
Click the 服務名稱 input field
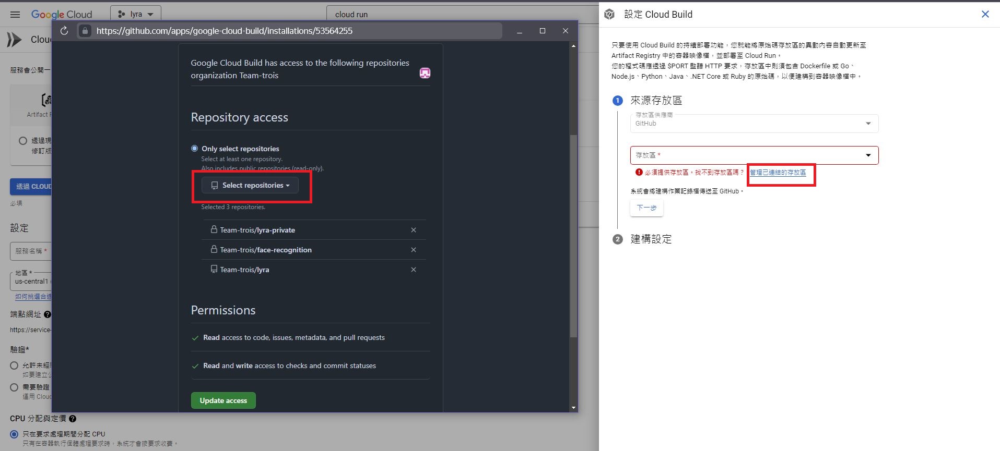pyautogui.click(x=31, y=251)
